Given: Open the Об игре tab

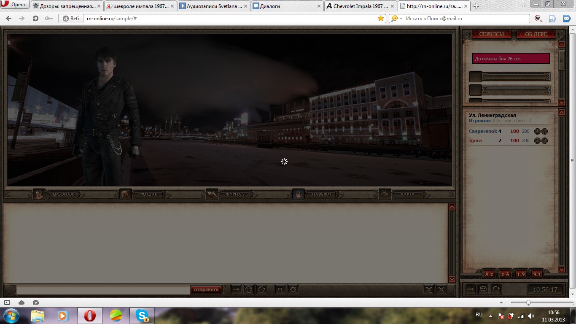Looking at the screenshot, I should [536, 35].
